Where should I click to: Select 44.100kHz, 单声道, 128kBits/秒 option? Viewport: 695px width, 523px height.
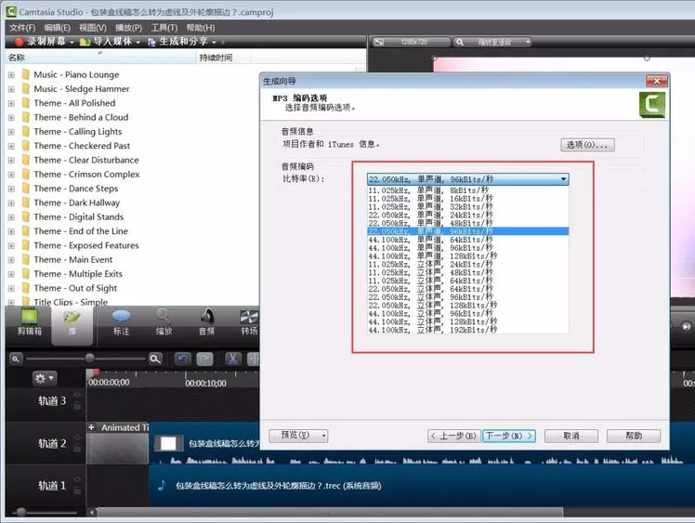point(467,256)
